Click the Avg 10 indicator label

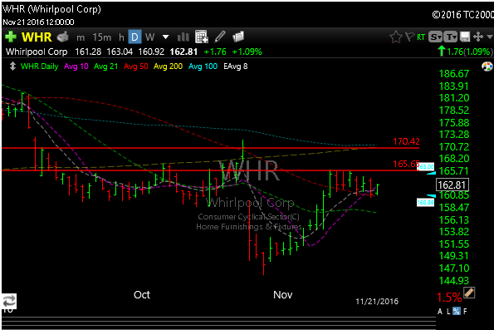76,66
